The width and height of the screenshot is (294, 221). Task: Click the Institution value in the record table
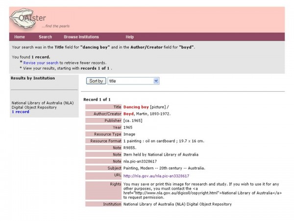coord(177,204)
